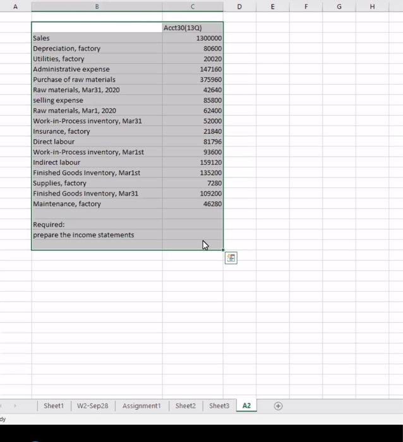Select column F header
The width and height of the screenshot is (403, 442).
click(306, 6)
